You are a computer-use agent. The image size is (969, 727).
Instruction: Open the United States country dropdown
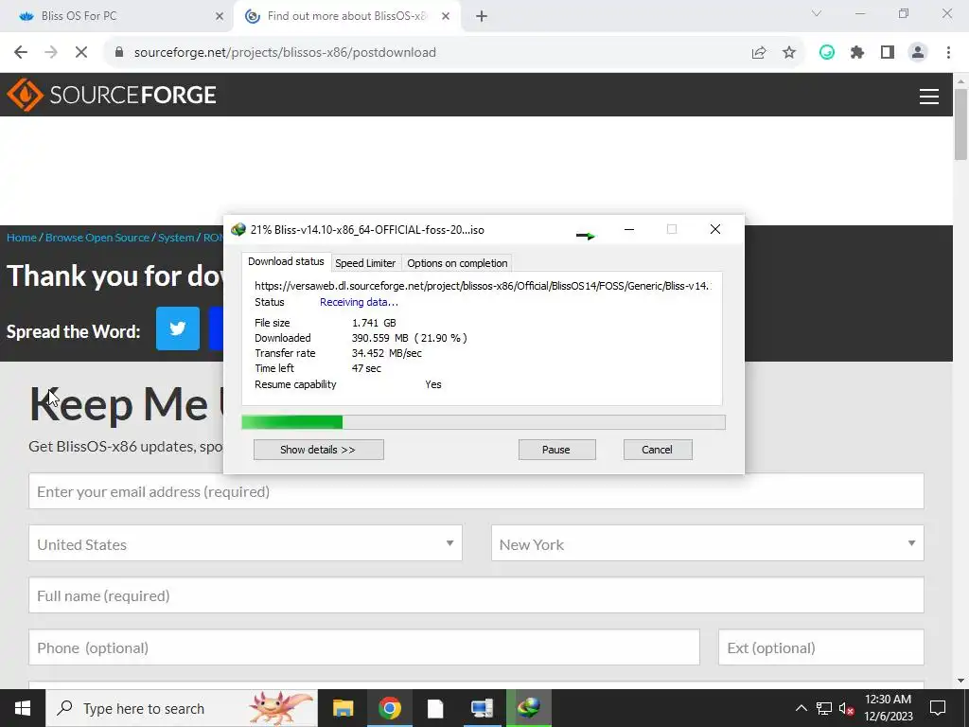(x=245, y=543)
